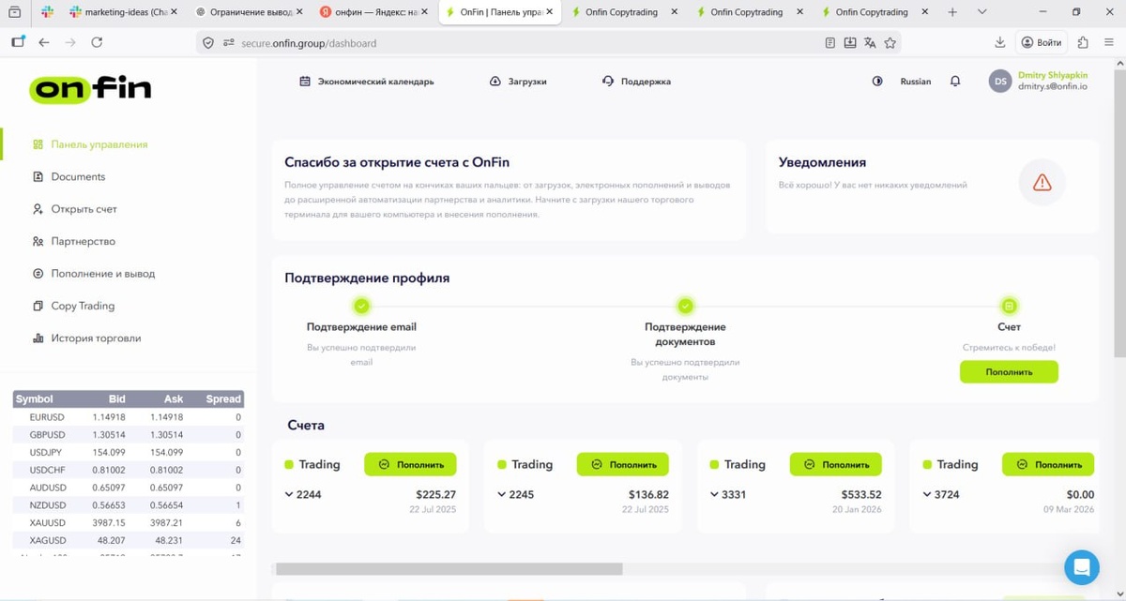Screen dimensions: 1126x601
Task: Click the Documents sidebar icon
Action: pyautogui.click(x=38, y=176)
